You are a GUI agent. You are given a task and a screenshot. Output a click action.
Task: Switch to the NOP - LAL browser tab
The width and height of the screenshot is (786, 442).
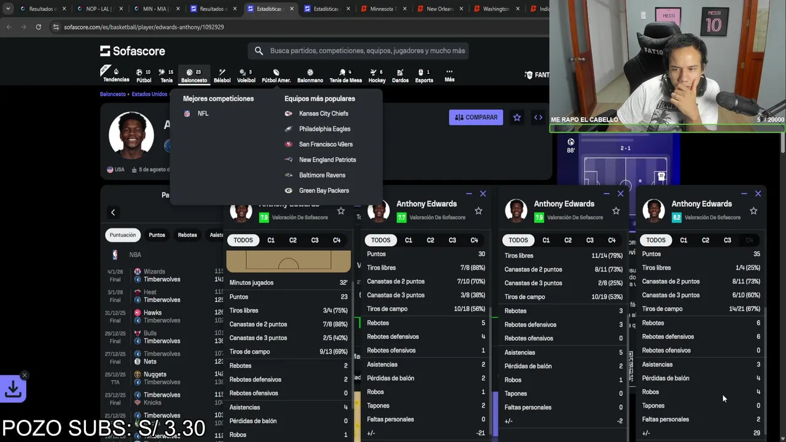click(x=98, y=9)
